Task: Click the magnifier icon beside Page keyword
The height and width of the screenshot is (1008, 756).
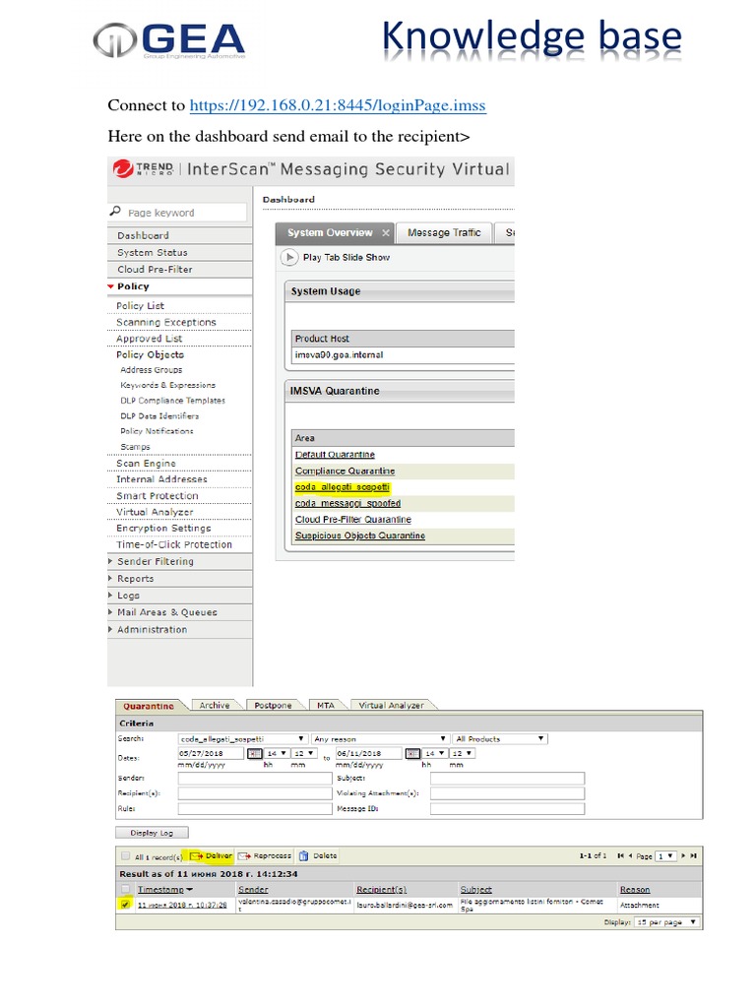Action: click(x=116, y=211)
